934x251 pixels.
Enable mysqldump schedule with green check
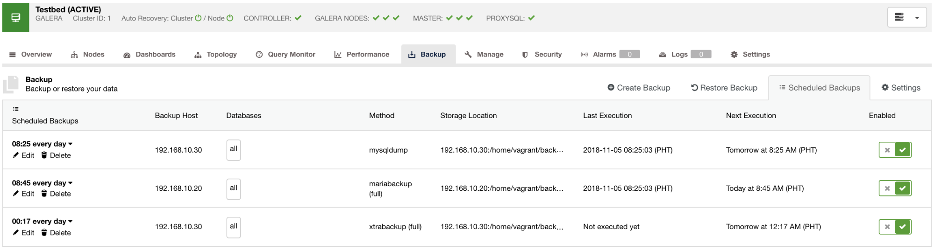[x=903, y=150]
